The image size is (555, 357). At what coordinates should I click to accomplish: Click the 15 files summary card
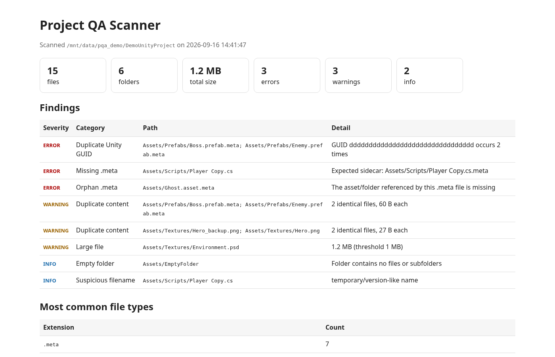[x=73, y=75]
